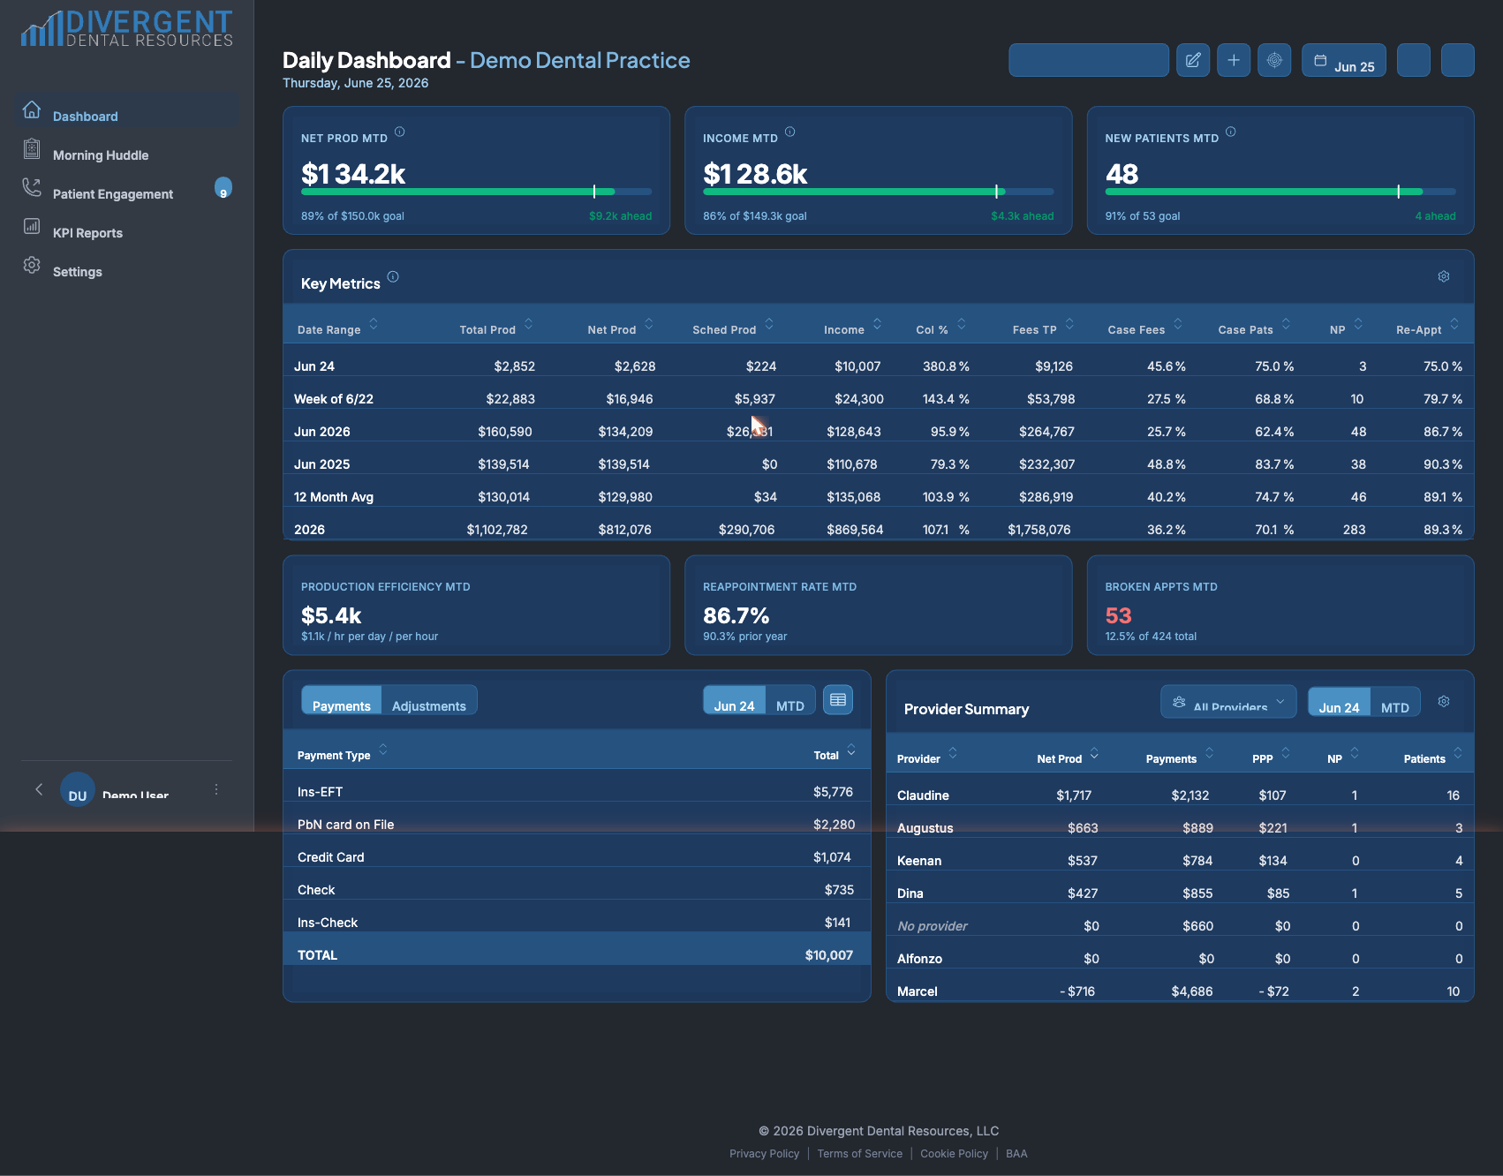Open the info icon beside NET PROD MTD
This screenshot has height=1176, width=1503.
(400, 132)
